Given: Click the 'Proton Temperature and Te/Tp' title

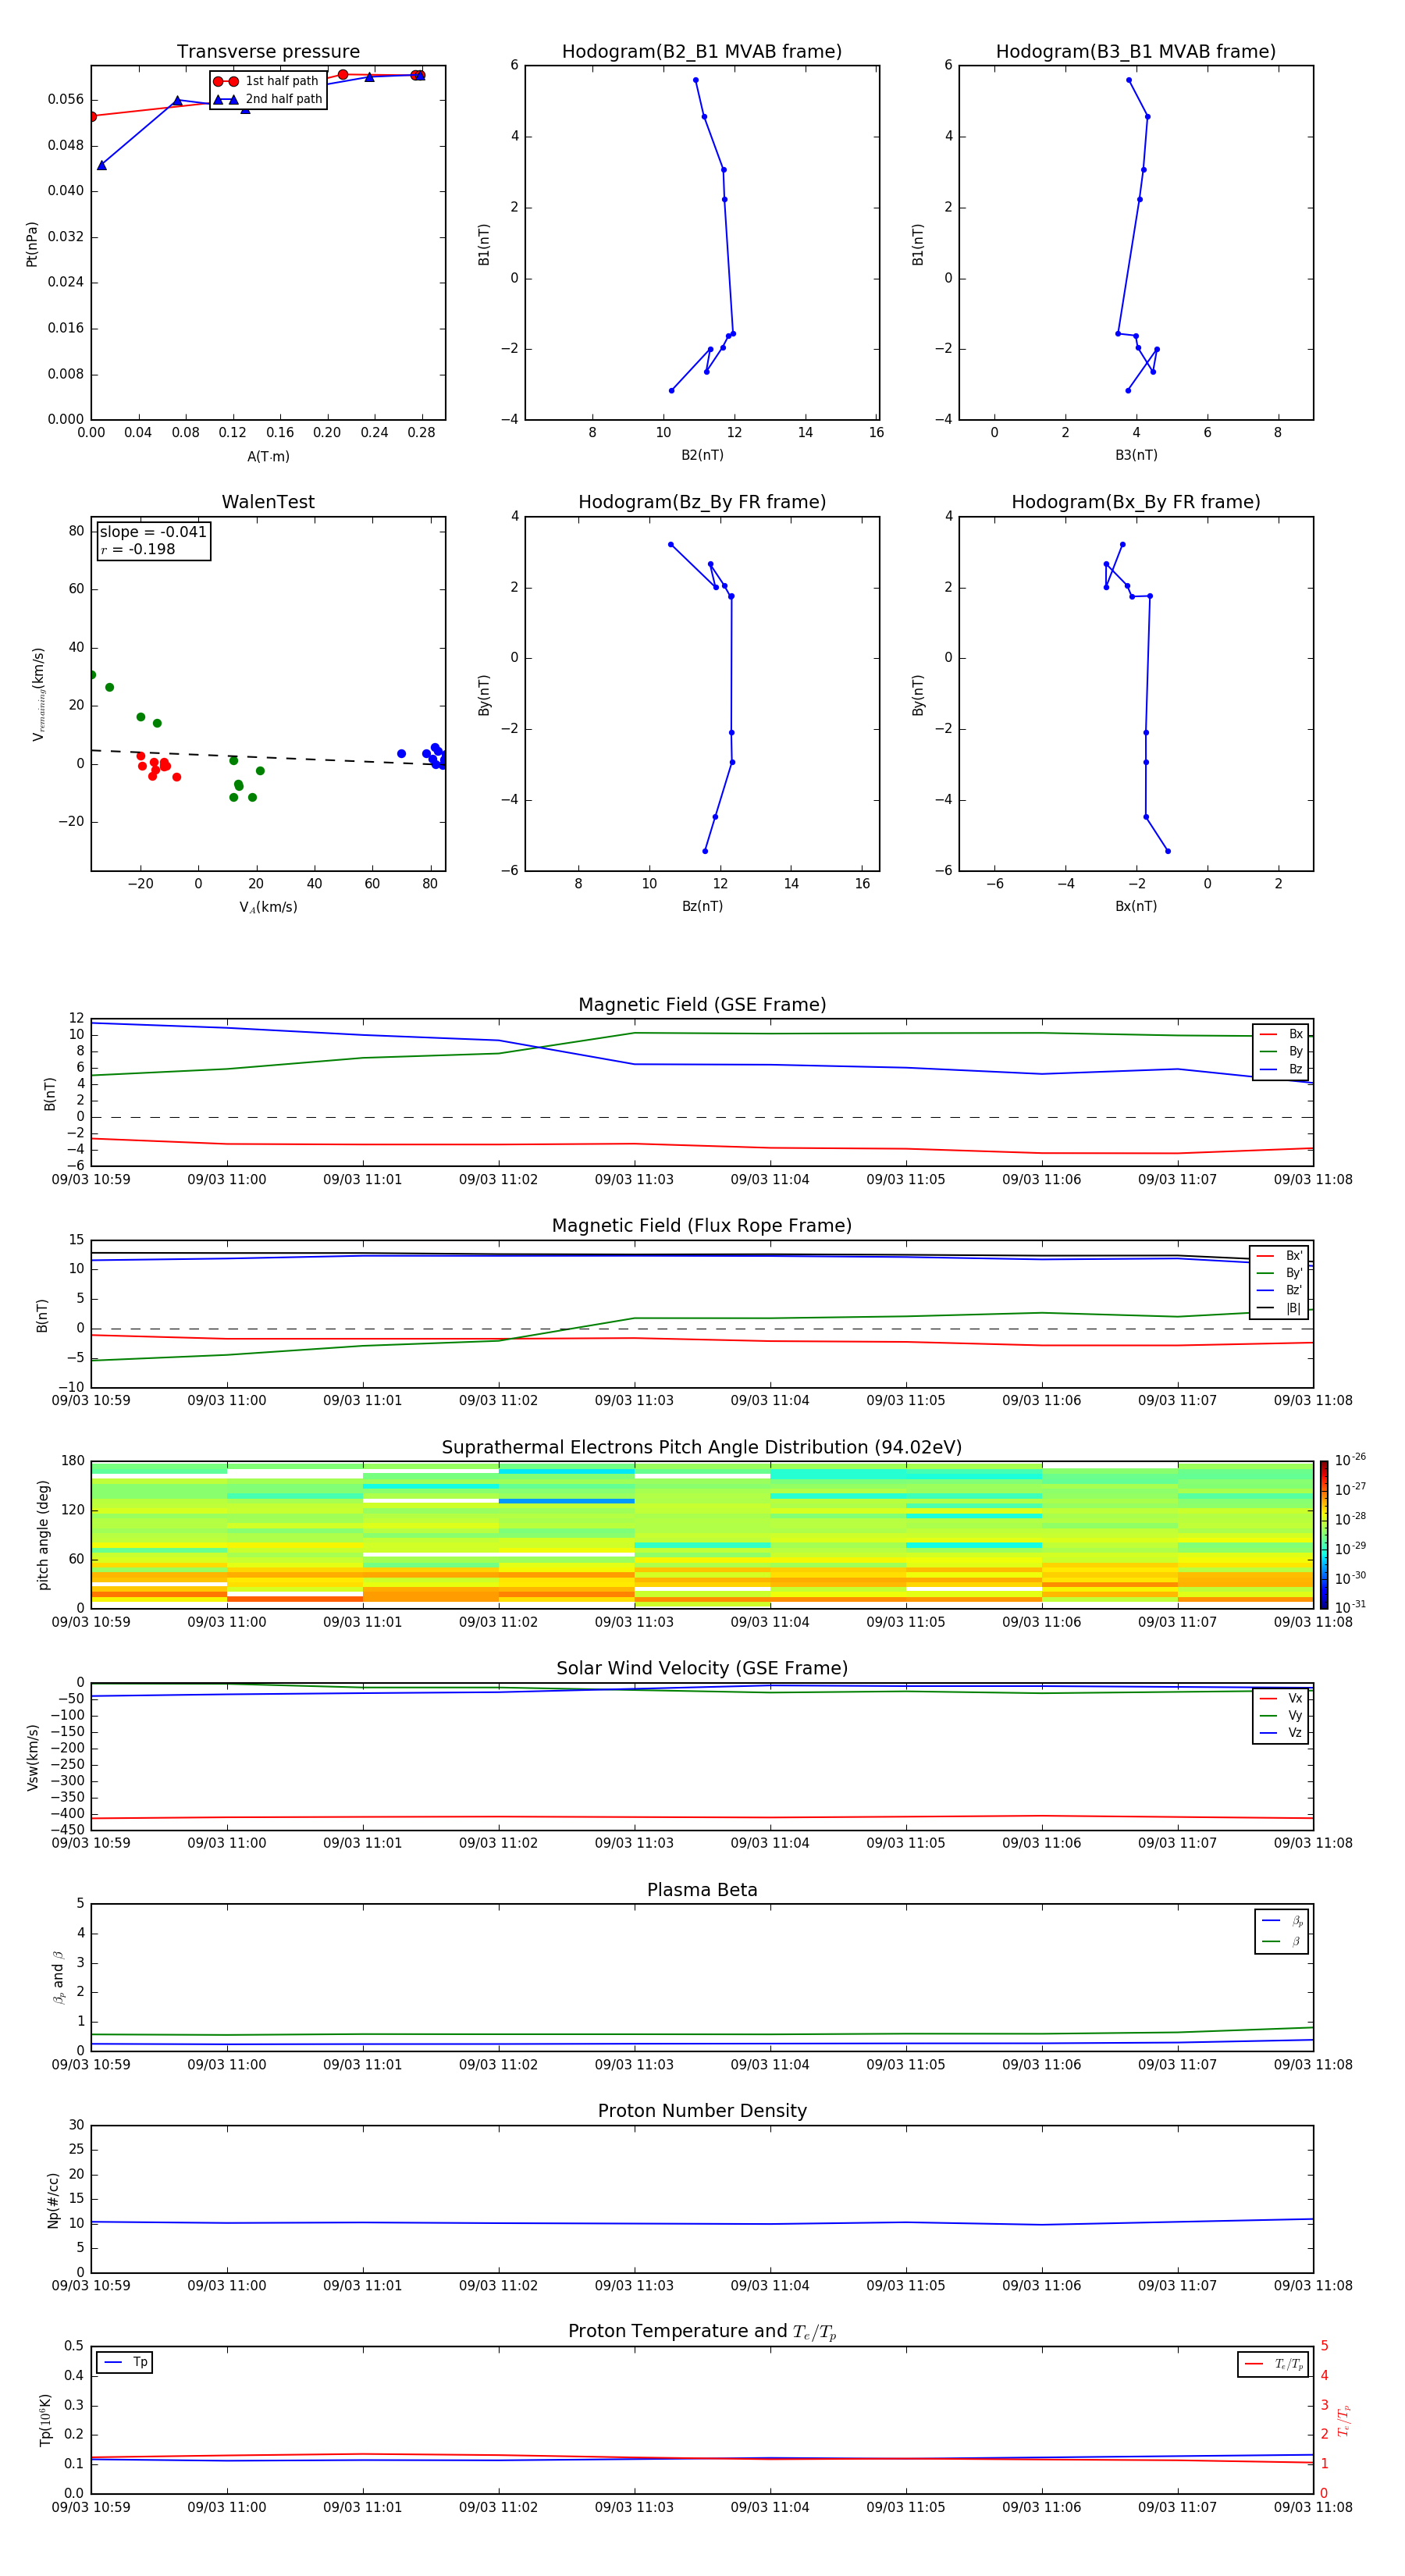Looking at the screenshot, I should pyautogui.click(x=702, y=2332).
